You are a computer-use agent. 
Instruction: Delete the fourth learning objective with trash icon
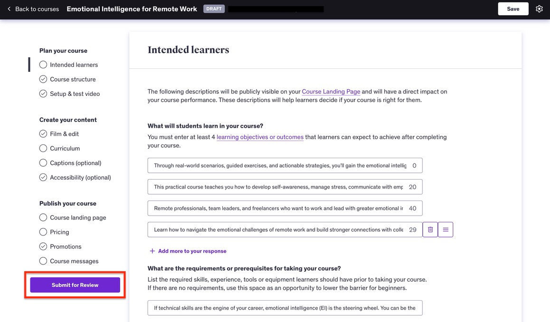pyautogui.click(x=430, y=229)
